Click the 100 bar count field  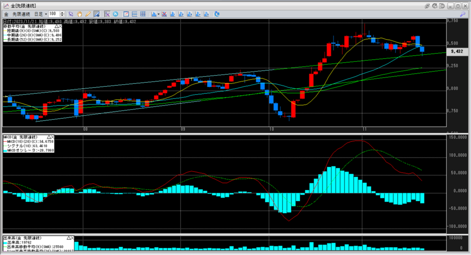click(54, 14)
